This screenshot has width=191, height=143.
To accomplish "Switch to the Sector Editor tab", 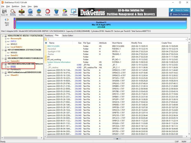I will pos(68,35).
